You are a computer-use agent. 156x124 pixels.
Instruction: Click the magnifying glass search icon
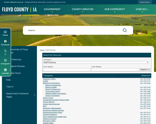[x=125, y=30]
